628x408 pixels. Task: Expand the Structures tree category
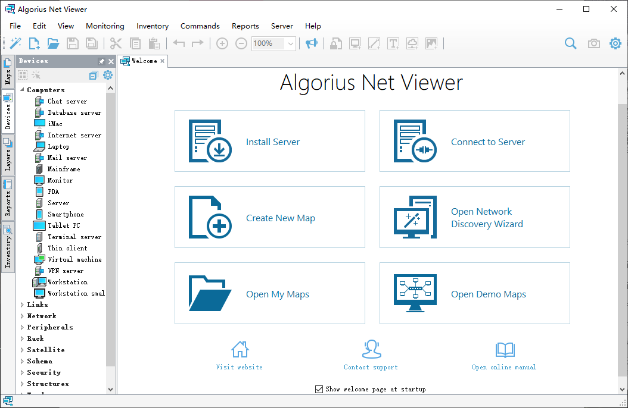[22, 384]
